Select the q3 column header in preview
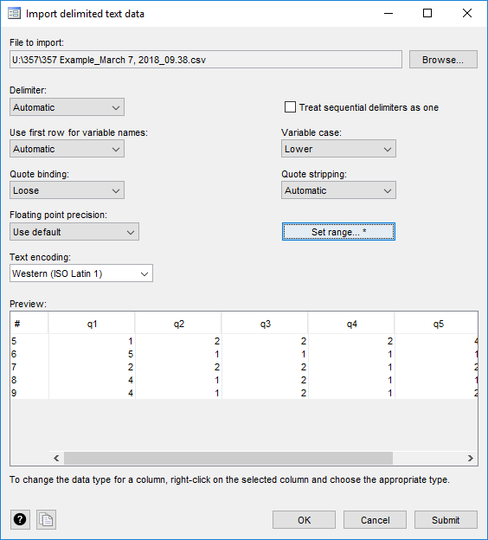The height and width of the screenshot is (540, 488). pyautogui.click(x=265, y=324)
